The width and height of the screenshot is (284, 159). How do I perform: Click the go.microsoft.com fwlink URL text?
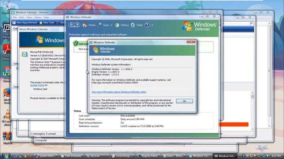[115, 83]
